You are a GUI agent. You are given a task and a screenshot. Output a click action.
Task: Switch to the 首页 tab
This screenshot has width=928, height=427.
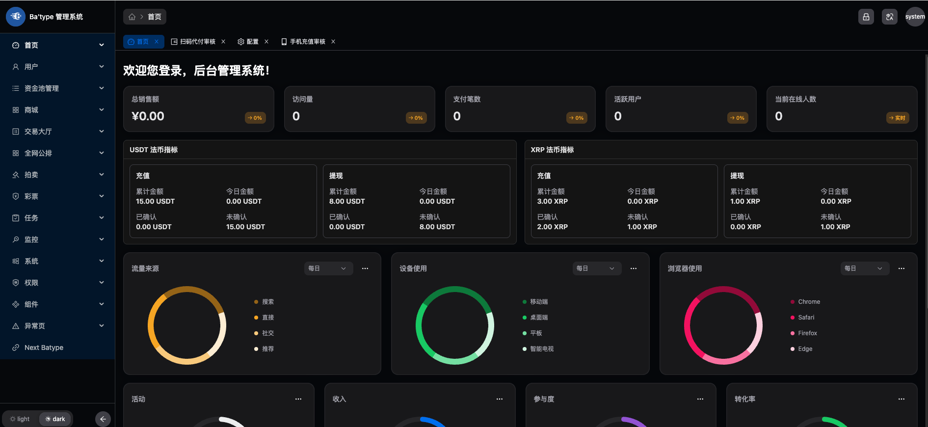coord(143,42)
